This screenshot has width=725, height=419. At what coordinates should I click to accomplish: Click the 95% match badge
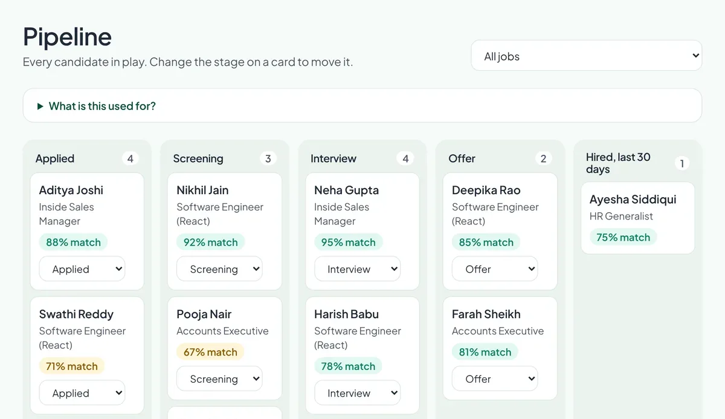349,242
